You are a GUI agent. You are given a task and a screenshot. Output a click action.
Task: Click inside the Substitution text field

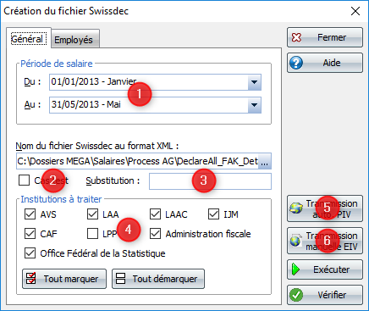[x=210, y=181]
